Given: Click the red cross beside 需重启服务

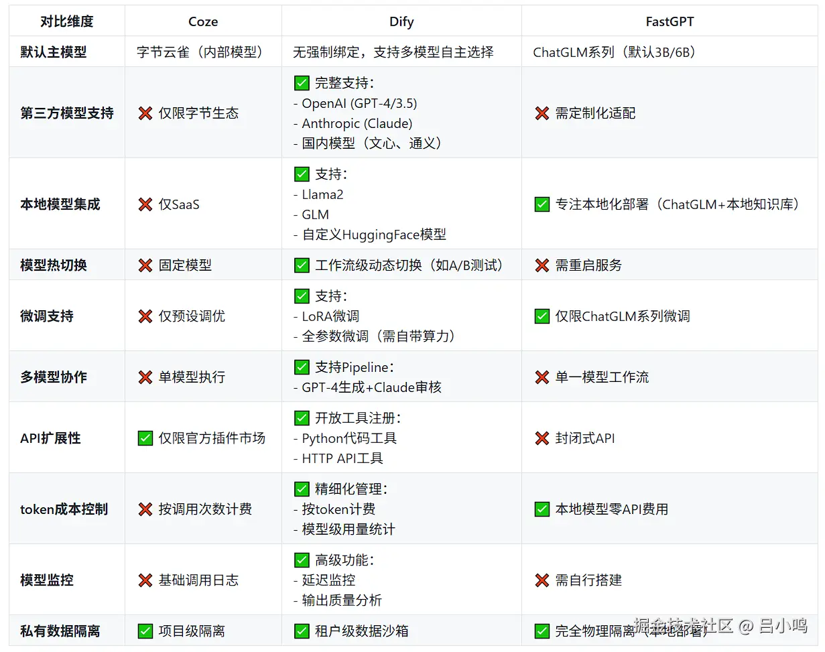Looking at the screenshot, I should click(542, 265).
